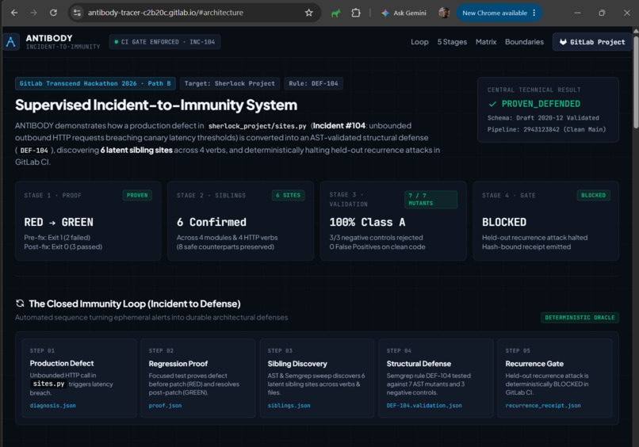This screenshot has width=639, height=447.
Task: Open the Boundaries nav link
Action: (524, 42)
